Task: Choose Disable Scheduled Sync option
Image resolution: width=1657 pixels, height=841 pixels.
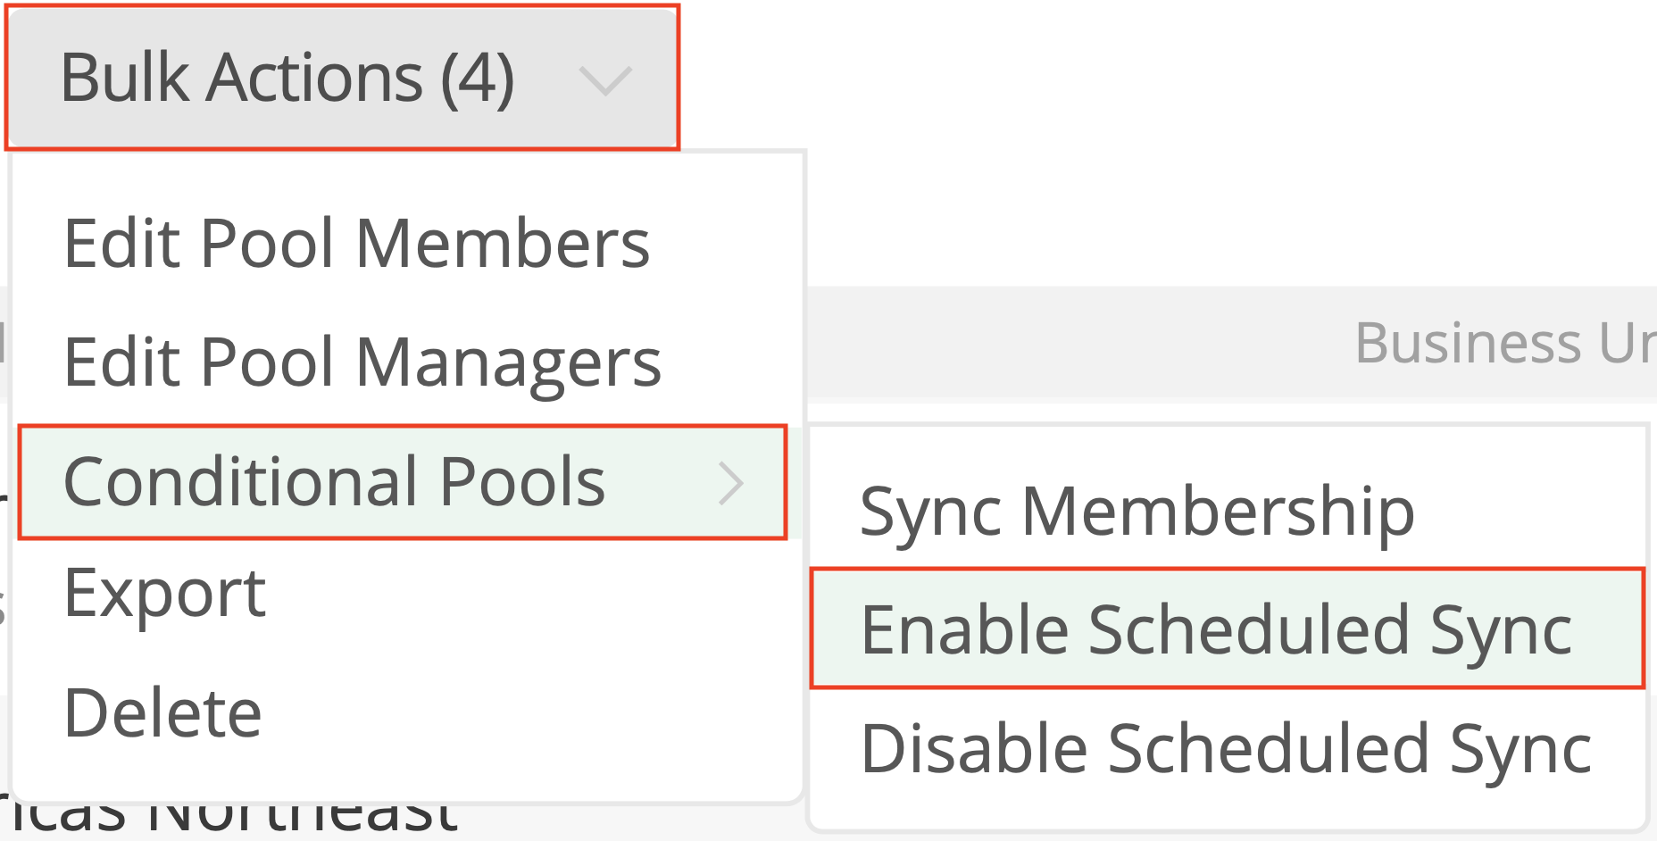Action: (x=1225, y=748)
